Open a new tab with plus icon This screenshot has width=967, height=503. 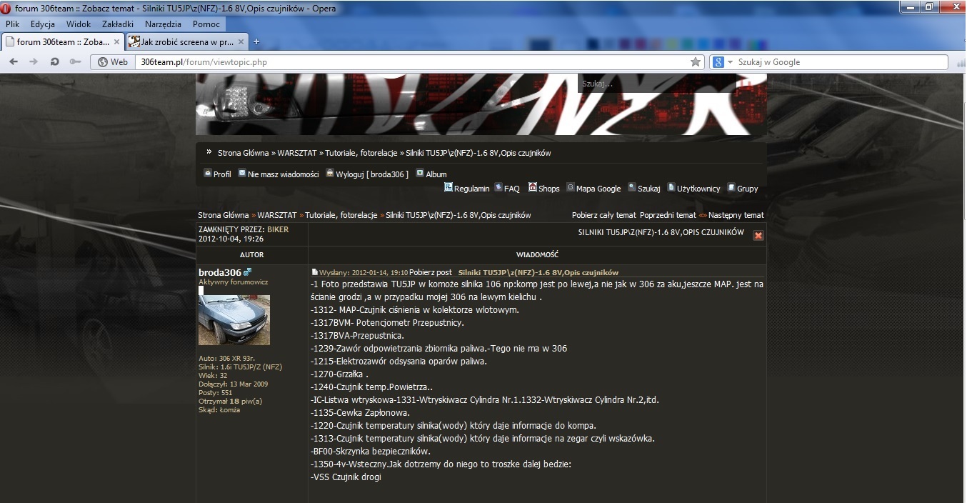tap(257, 41)
